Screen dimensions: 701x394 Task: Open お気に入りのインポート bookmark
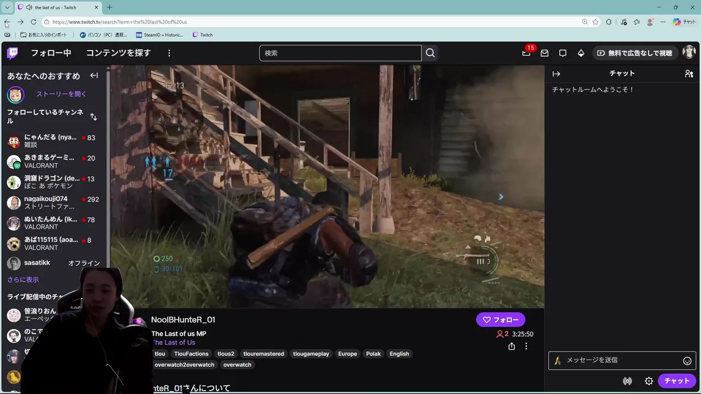(43, 34)
